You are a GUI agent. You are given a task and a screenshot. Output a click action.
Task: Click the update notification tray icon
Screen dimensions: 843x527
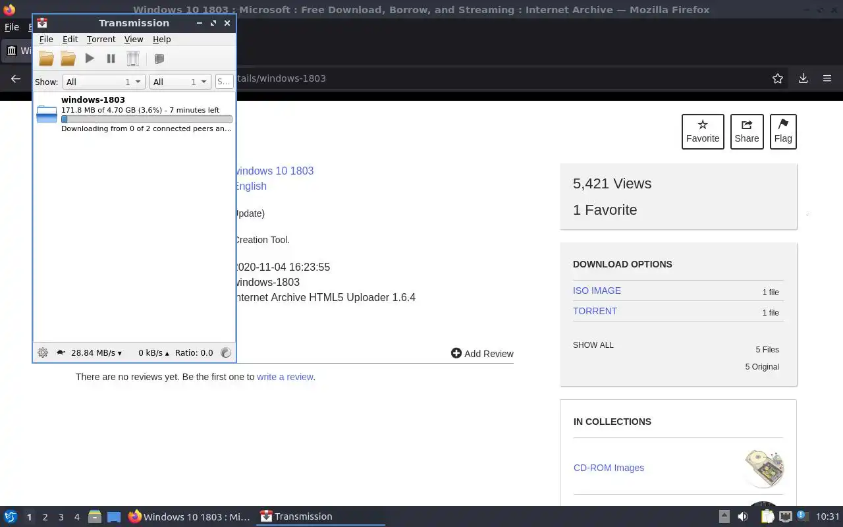click(x=802, y=516)
